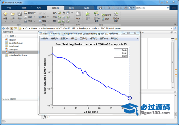Click the 运行并计时 (Run and Time) icon
This screenshot has width=179, height=125.
coord(116,14)
